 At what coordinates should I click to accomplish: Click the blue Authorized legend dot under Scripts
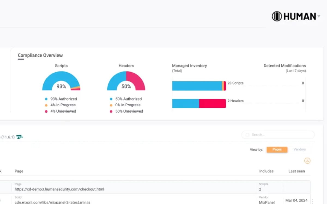[x=46, y=99]
